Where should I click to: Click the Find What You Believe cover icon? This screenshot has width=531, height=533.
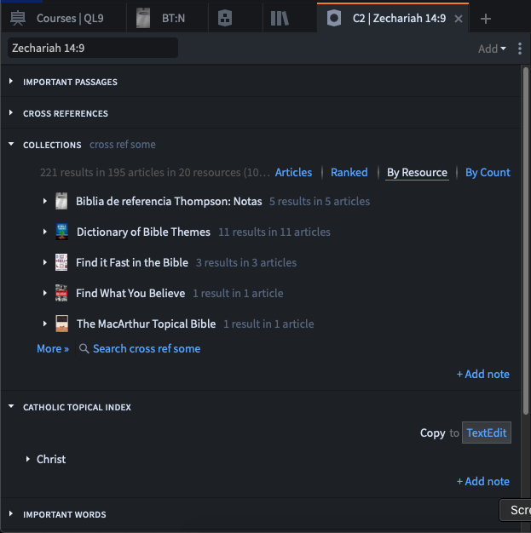click(x=61, y=293)
